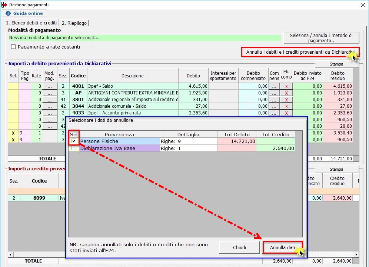Select the 'Dichiarazione Iva Base' provenienza cell
369x267 pixels.
click(x=120, y=148)
